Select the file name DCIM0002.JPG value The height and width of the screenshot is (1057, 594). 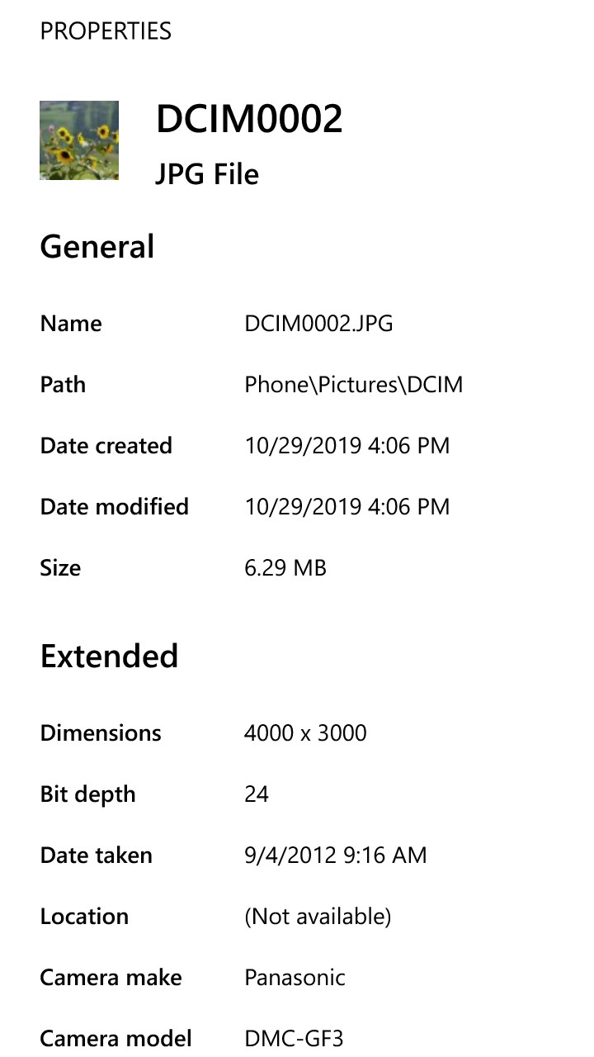[x=318, y=324]
